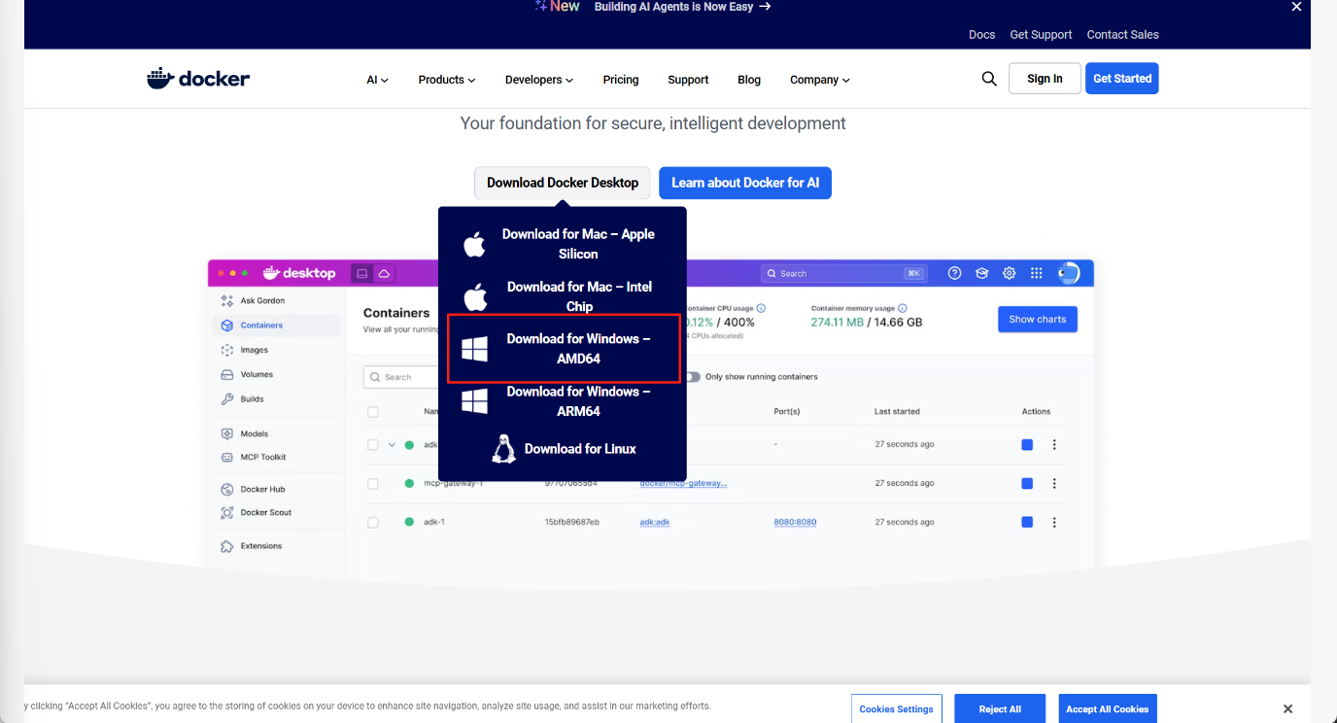Screen dimensions: 1337x723
Task: Choose Download for Linux
Action: [x=563, y=449]
